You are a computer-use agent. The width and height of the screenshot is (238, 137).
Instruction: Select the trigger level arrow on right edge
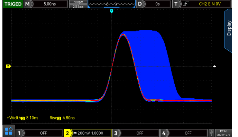[214, 66]
